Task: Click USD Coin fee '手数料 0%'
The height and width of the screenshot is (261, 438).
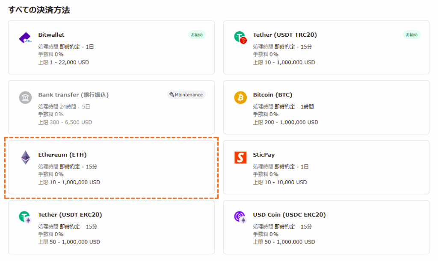Action: [266, 234]
